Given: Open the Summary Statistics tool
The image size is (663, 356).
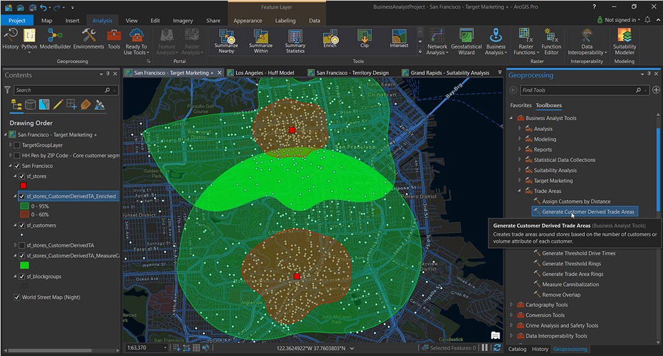Looking at the screenshot, I should click(295, 42).
